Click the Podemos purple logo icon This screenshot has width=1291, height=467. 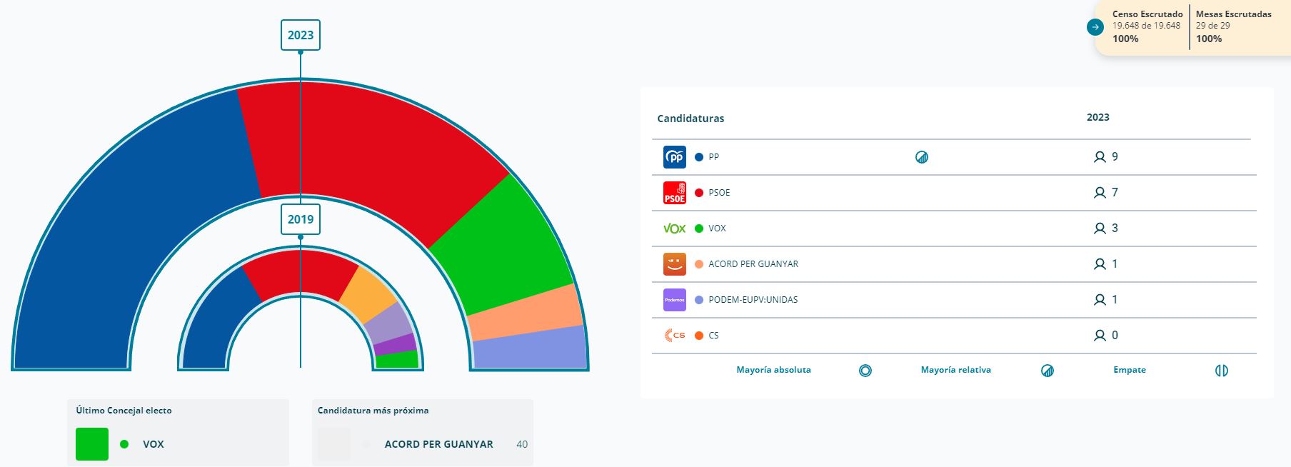click(674, 300)
